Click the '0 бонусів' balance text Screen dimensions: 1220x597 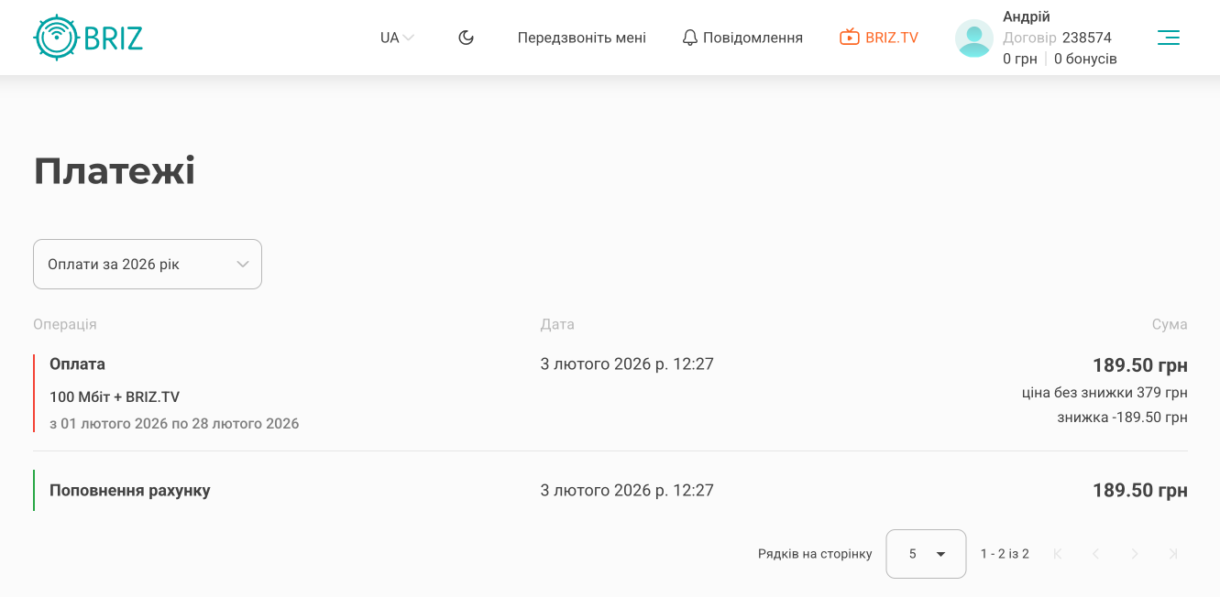[1085, 59]
